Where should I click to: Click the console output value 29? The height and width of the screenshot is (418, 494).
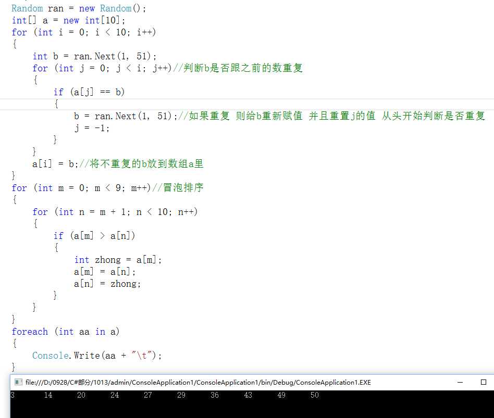[181, 395]
